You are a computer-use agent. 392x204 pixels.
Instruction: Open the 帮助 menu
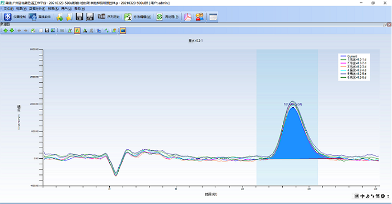click(x=80, y=8)
